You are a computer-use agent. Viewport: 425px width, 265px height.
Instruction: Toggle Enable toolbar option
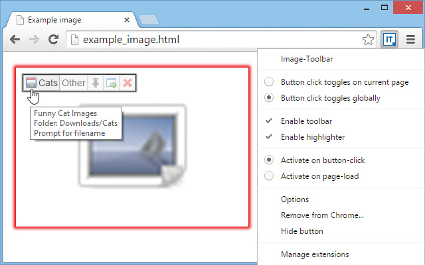[341, 121]
